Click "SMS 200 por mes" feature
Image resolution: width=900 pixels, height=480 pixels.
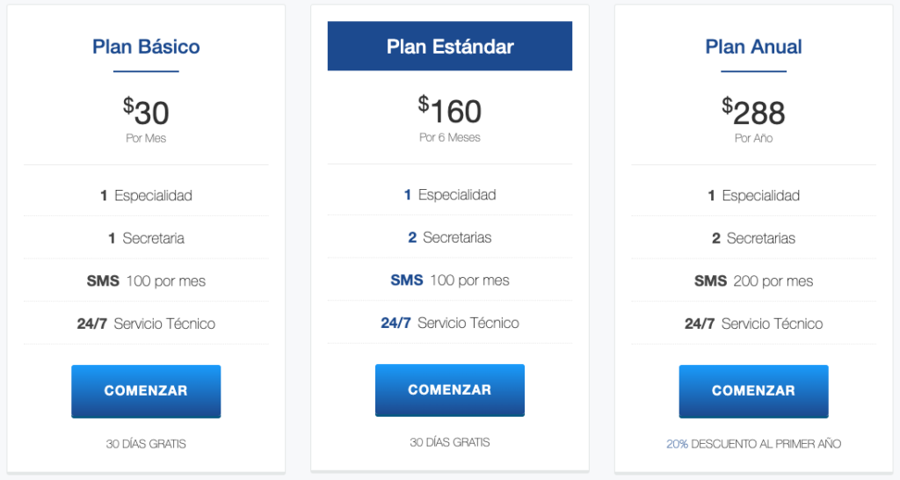point(753,281)
